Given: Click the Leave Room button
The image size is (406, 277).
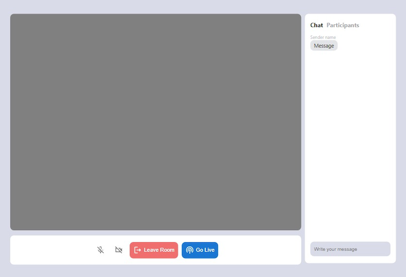Looking at the screenshot, I should [x=153, y=250].
